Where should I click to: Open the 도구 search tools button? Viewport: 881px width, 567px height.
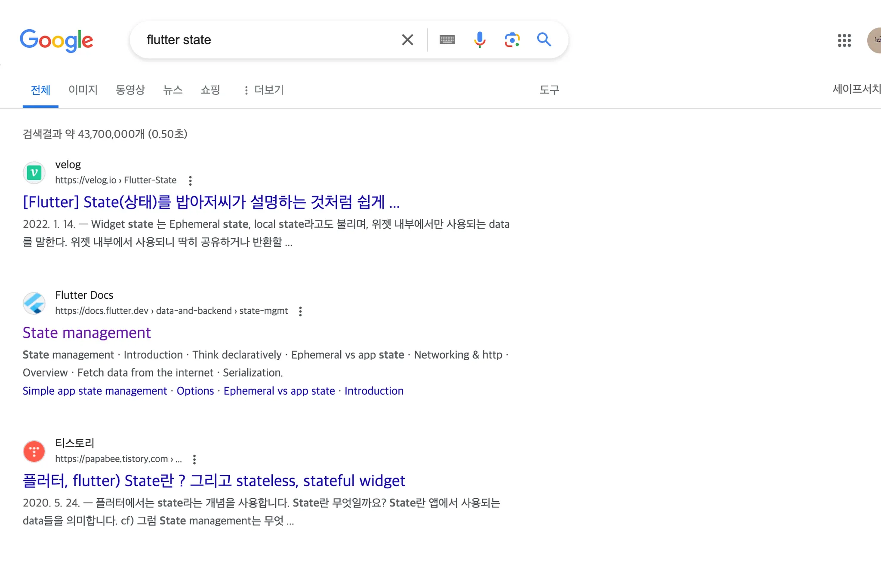click(549, 90)
